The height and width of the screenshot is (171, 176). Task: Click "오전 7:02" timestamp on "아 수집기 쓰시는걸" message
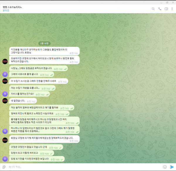pyautogui.click(x=62, y=82)
